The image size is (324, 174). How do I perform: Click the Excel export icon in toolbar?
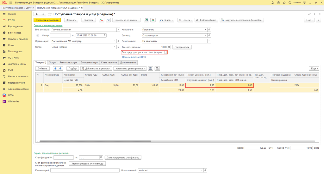coord(146,20)
